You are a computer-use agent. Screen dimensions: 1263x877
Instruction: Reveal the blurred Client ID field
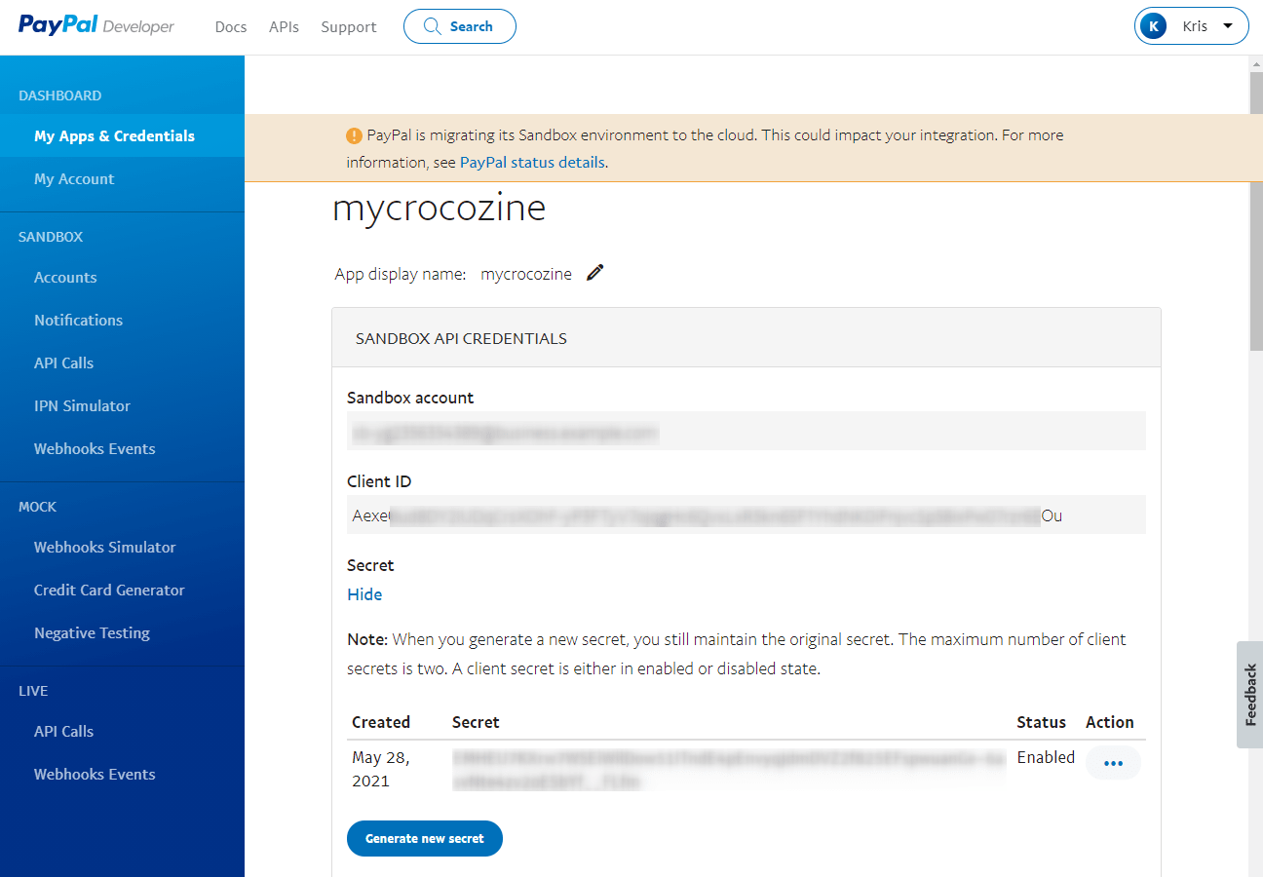coord(747,515)
